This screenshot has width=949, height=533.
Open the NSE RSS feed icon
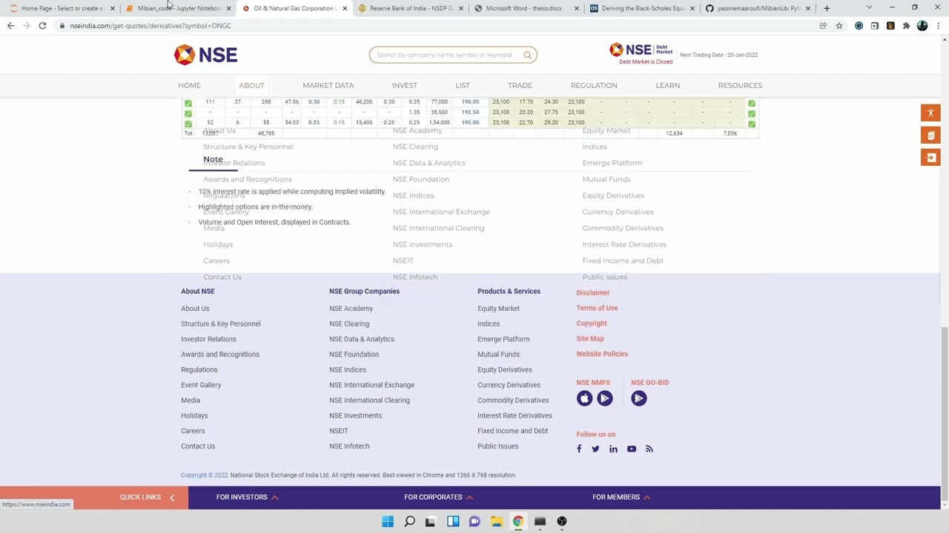pos(649,449)
